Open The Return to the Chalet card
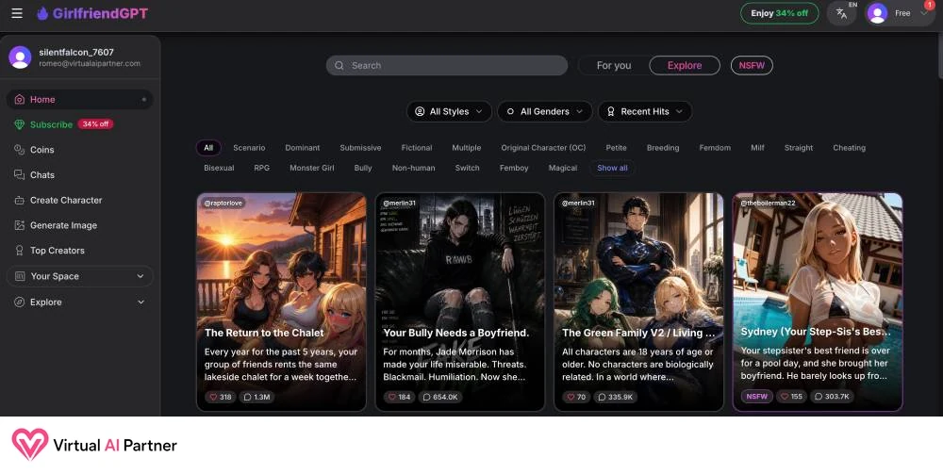943x474 pixels. [x=281, y=302]
